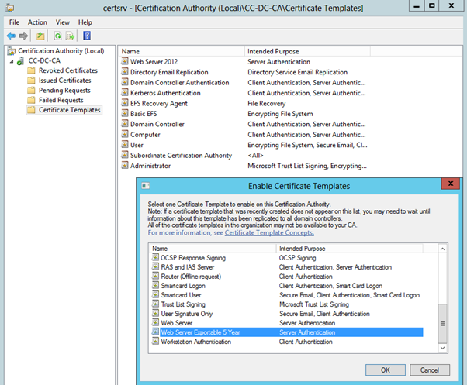Select the Pending Requests folder
Image resolution: width=467 pixels, height=385 pixels.
(64, 91)
